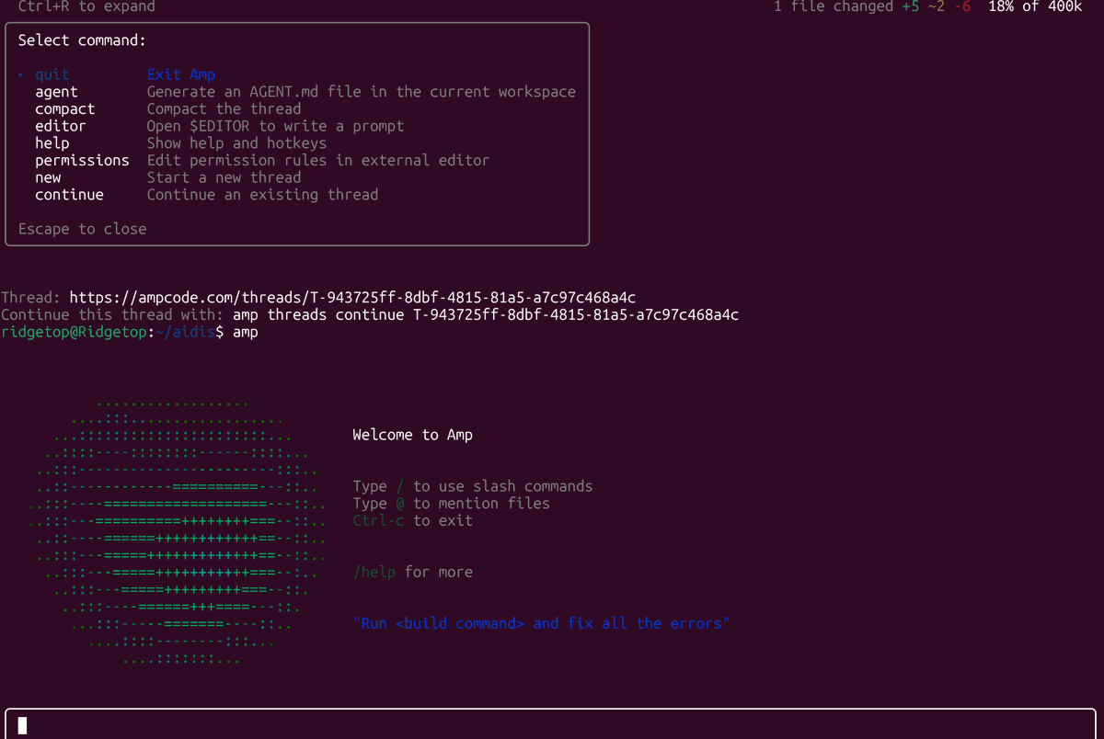Click the Amp ASCII art logo

click(x=178, y=531)
